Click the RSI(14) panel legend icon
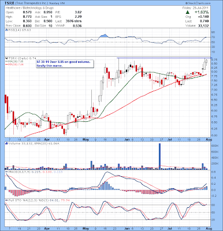223x231 pixels. click(x=6, y=30)
